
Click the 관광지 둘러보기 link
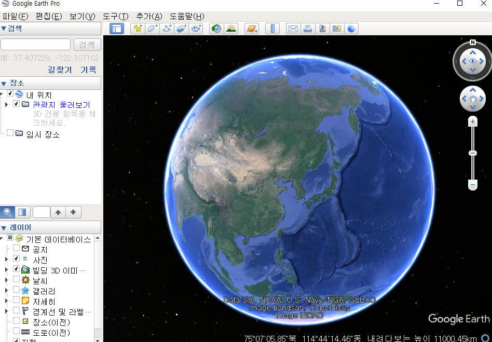(61, 104)
